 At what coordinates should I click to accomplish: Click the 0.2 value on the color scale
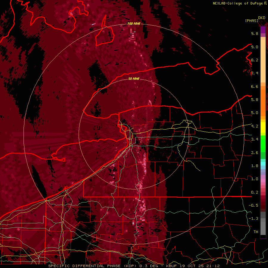pos(255,192)
